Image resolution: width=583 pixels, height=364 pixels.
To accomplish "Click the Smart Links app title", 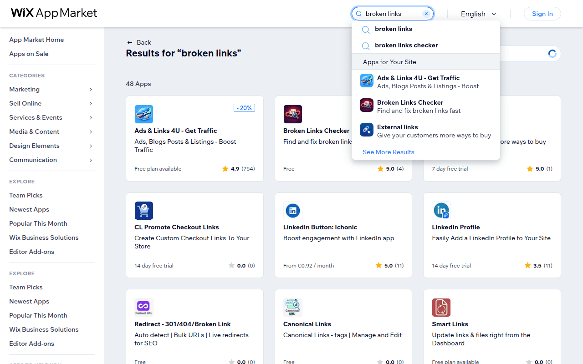I will coord(450,324).
